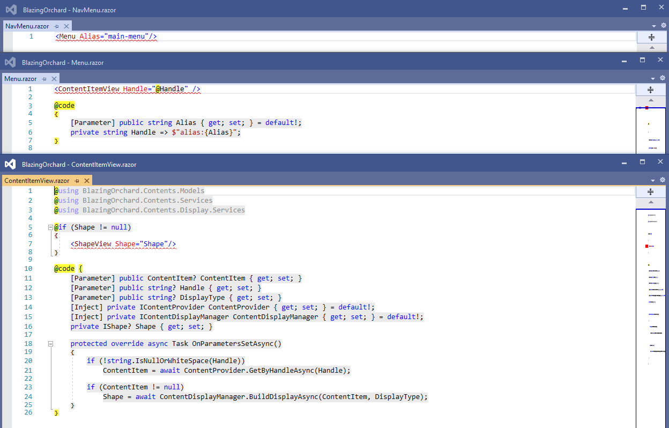Collapse the OnParametersSetAsync method outline
This screenshot has height=428, width=669.
pos(50,344)
